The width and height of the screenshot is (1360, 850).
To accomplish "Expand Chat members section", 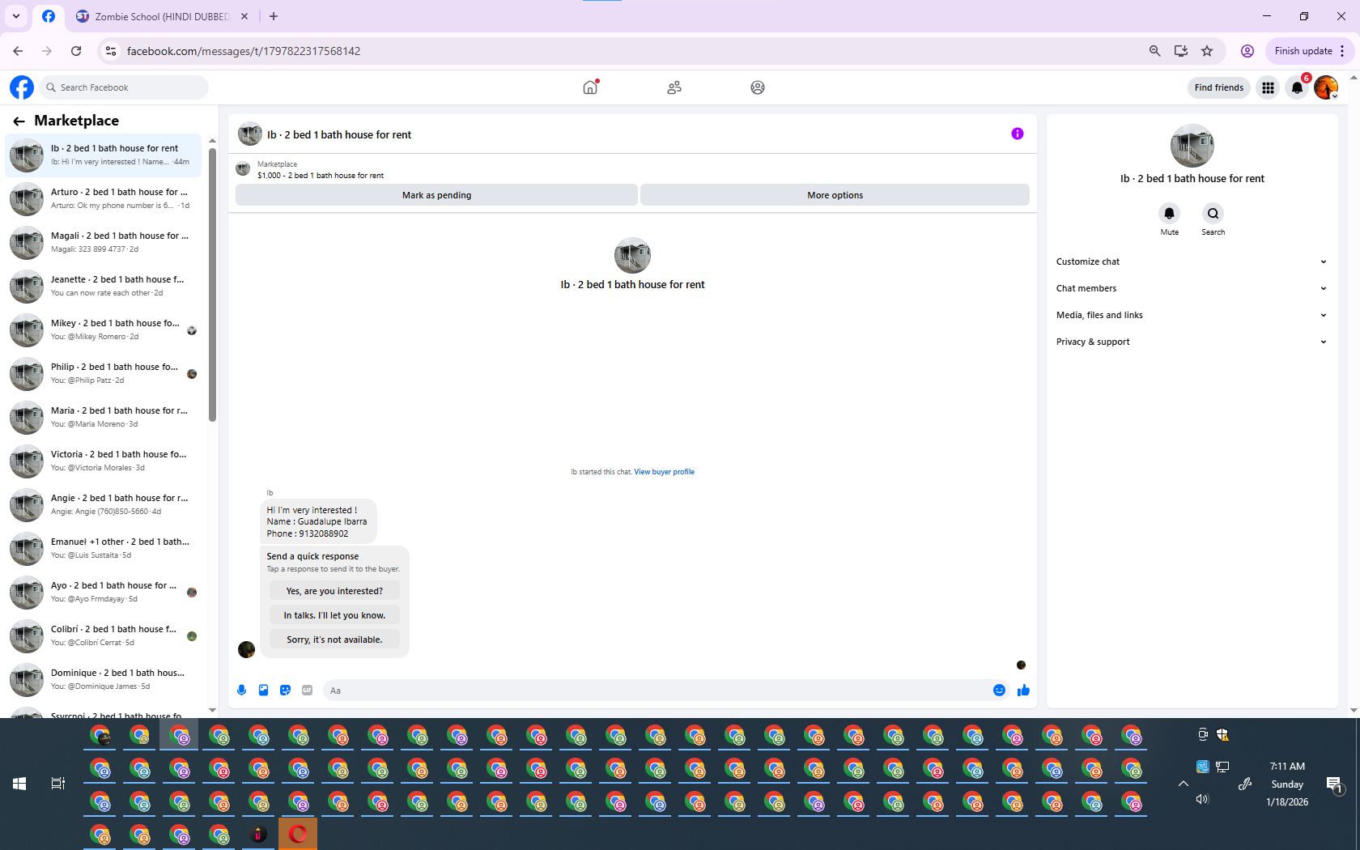I will coord(1191,288).
